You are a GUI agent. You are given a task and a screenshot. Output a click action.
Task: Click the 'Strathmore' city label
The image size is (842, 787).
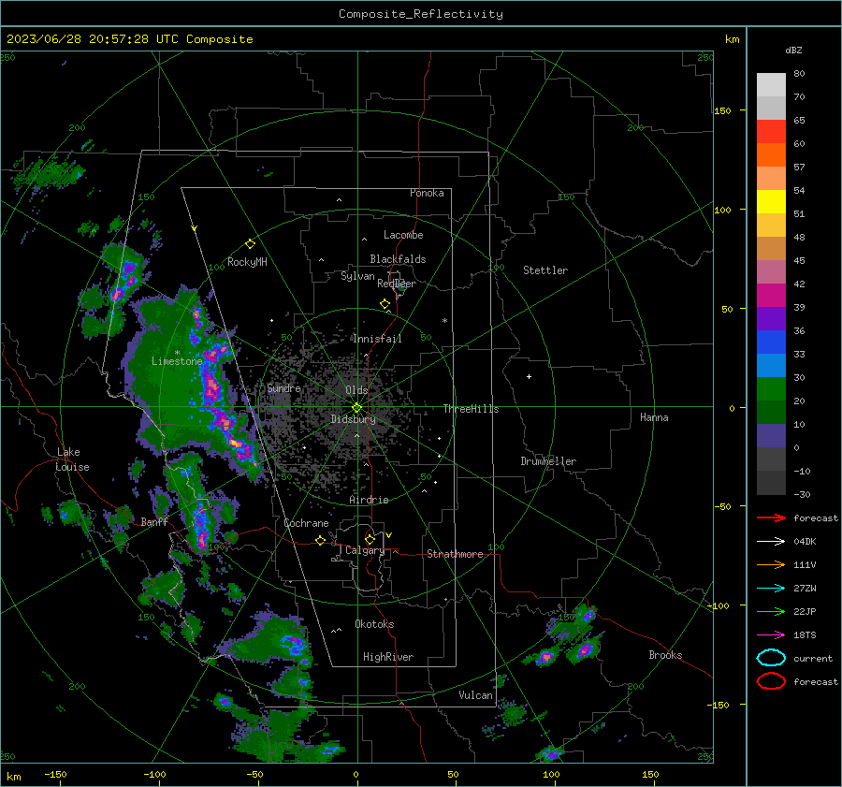pos(455,554)
